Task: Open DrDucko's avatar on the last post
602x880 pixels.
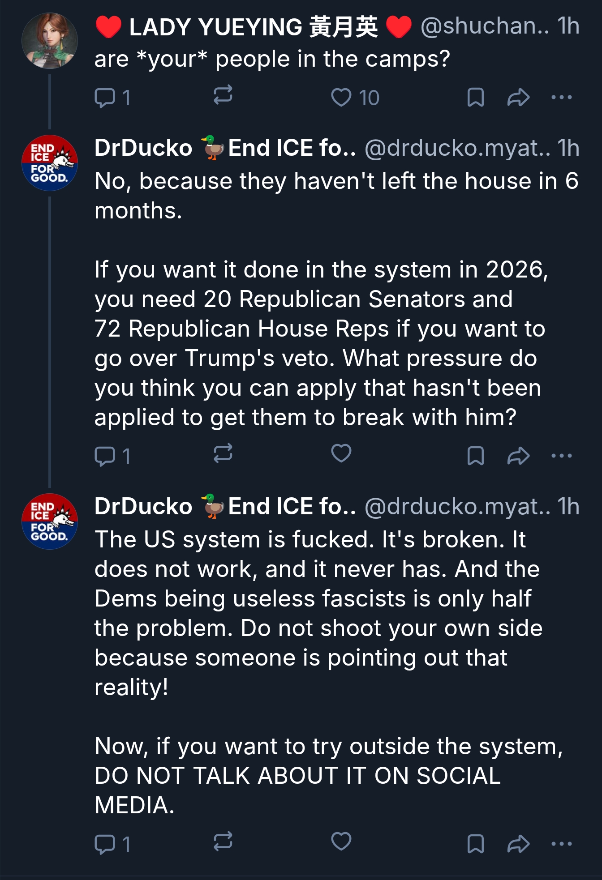Action: (50, 521)
